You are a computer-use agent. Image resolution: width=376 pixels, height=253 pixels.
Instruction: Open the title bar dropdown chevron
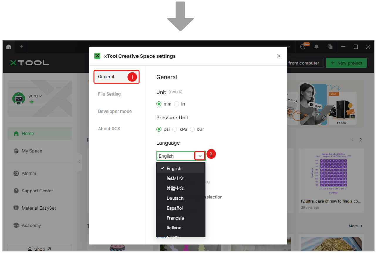[x=289, y=47]
